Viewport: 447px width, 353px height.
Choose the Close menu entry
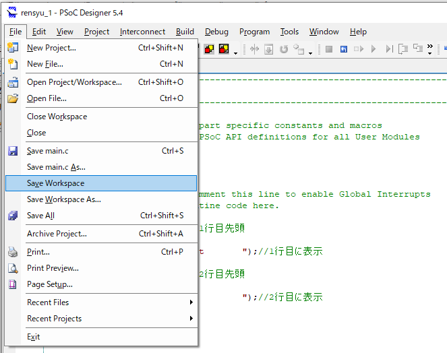(101, 133)
